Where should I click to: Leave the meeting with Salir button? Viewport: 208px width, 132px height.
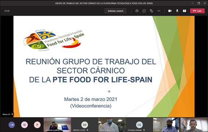(197, 11)
